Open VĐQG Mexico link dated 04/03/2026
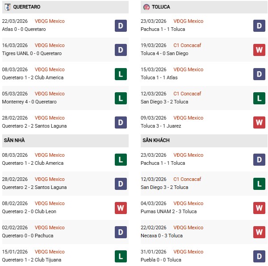 [x=188, y=203]
